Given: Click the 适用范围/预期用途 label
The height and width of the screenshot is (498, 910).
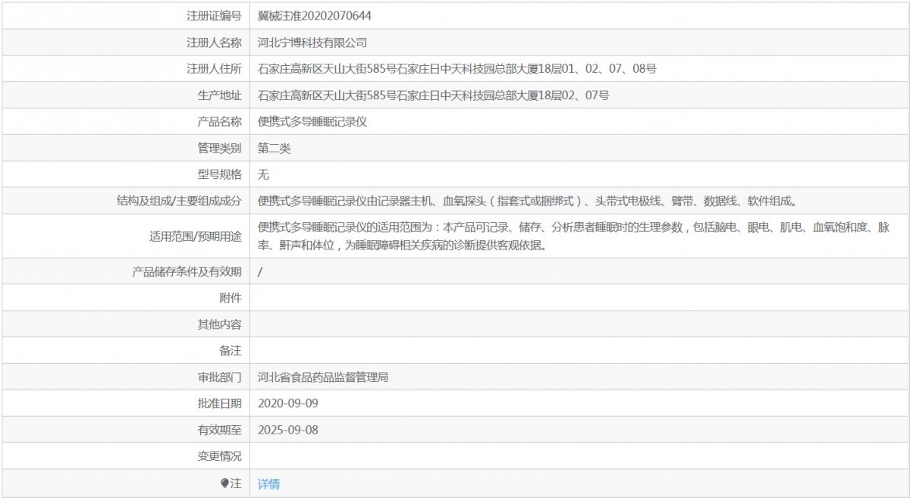Looking at the screenshot, I should tap(196, 236).
